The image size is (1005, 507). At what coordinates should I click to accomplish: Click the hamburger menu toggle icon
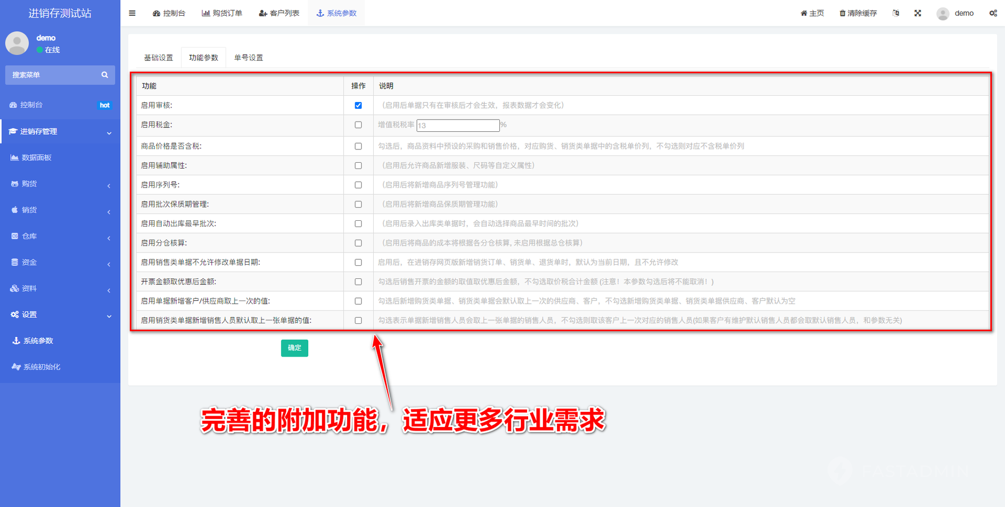pyautogui.click(x=132, y=13)
